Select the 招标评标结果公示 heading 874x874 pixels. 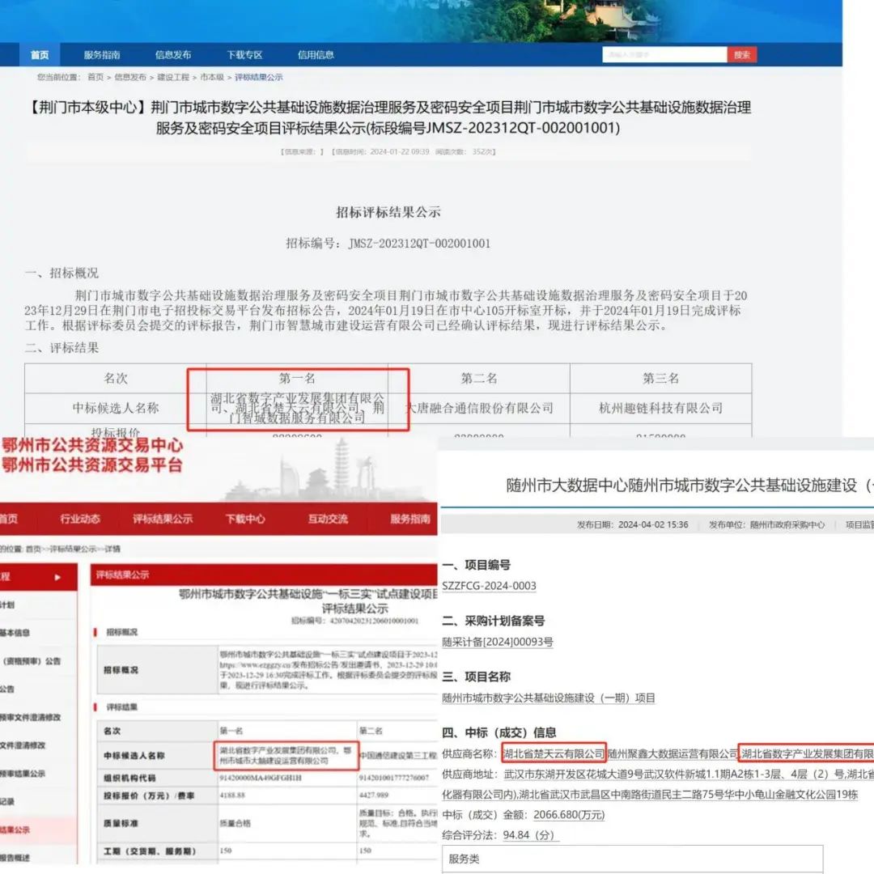388,212
